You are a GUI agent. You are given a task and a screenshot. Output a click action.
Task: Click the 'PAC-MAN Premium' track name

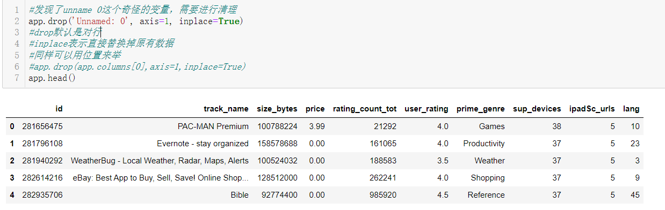(213, 126)
